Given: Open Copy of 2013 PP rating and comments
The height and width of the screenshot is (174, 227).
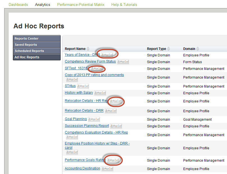Looking at the screenshot, I should click(x=94, y=75).
